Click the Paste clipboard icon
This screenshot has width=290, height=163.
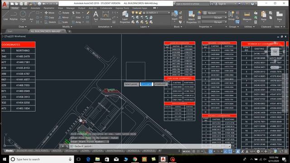[264, 15]
